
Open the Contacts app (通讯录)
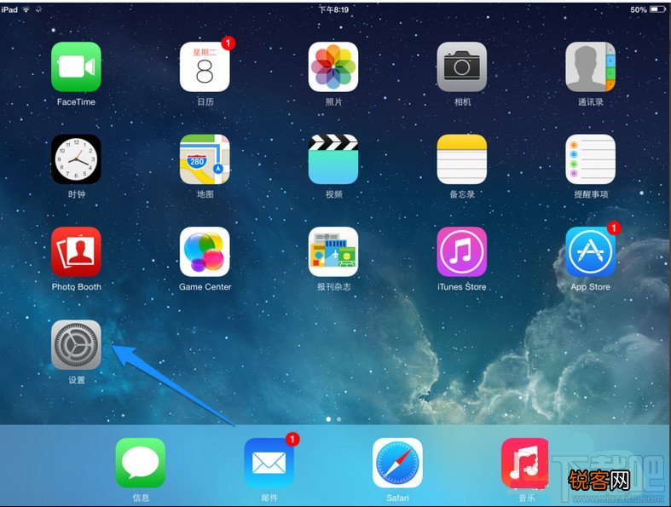point(590,66)
